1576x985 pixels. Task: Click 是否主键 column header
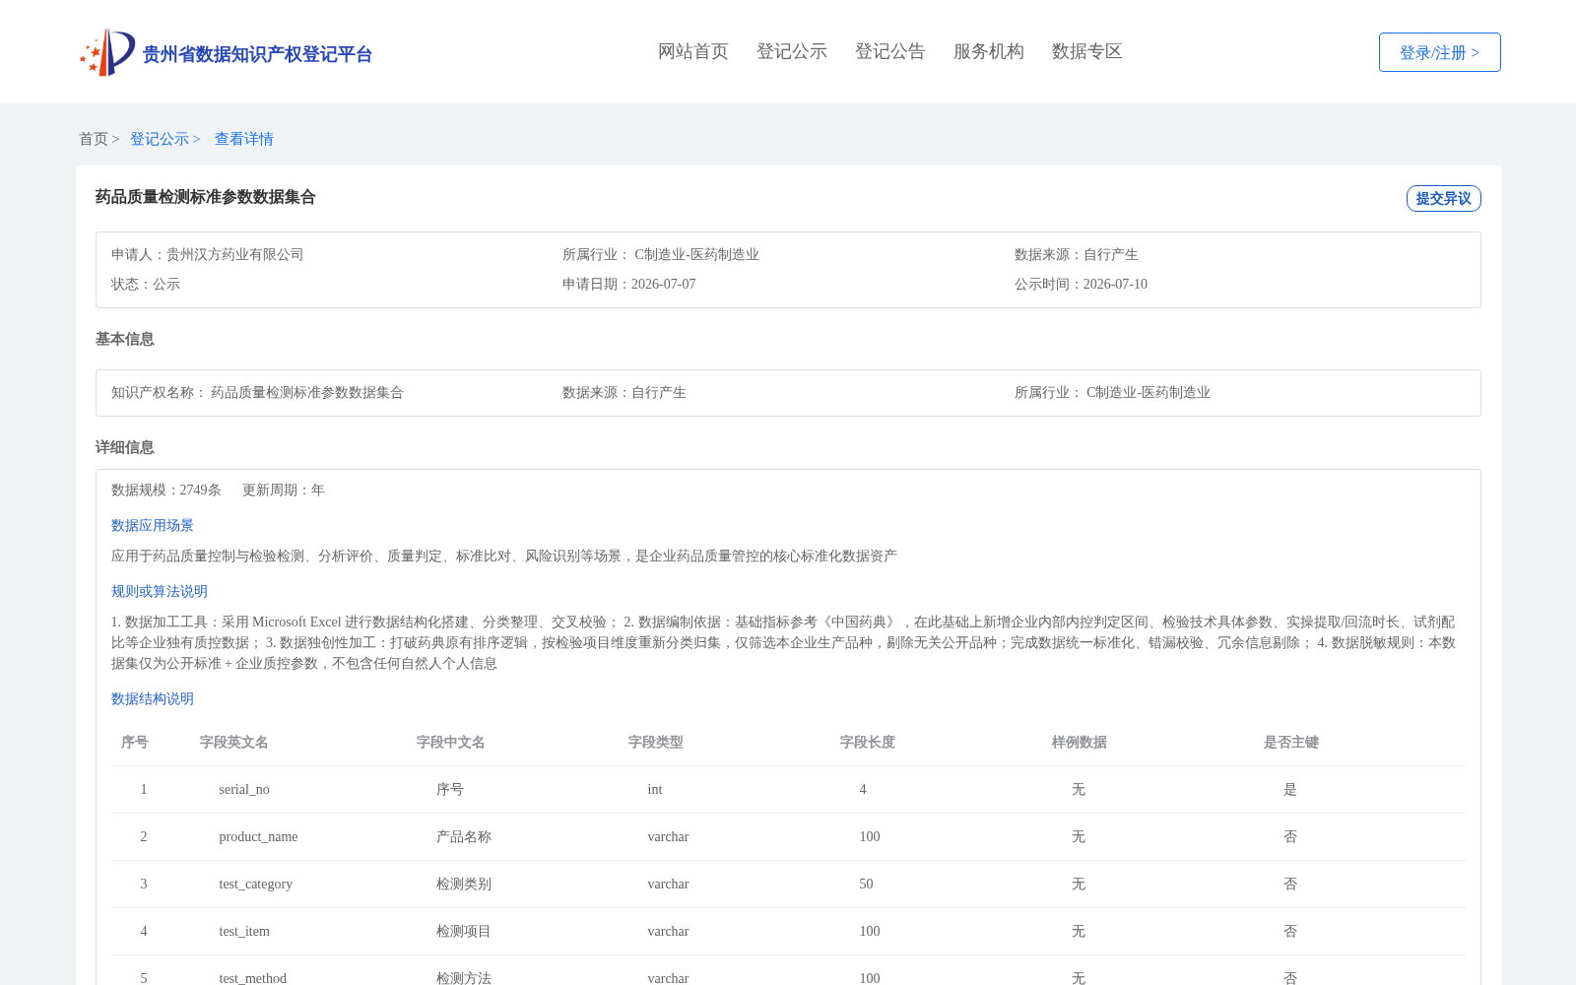coord(1291,742)
